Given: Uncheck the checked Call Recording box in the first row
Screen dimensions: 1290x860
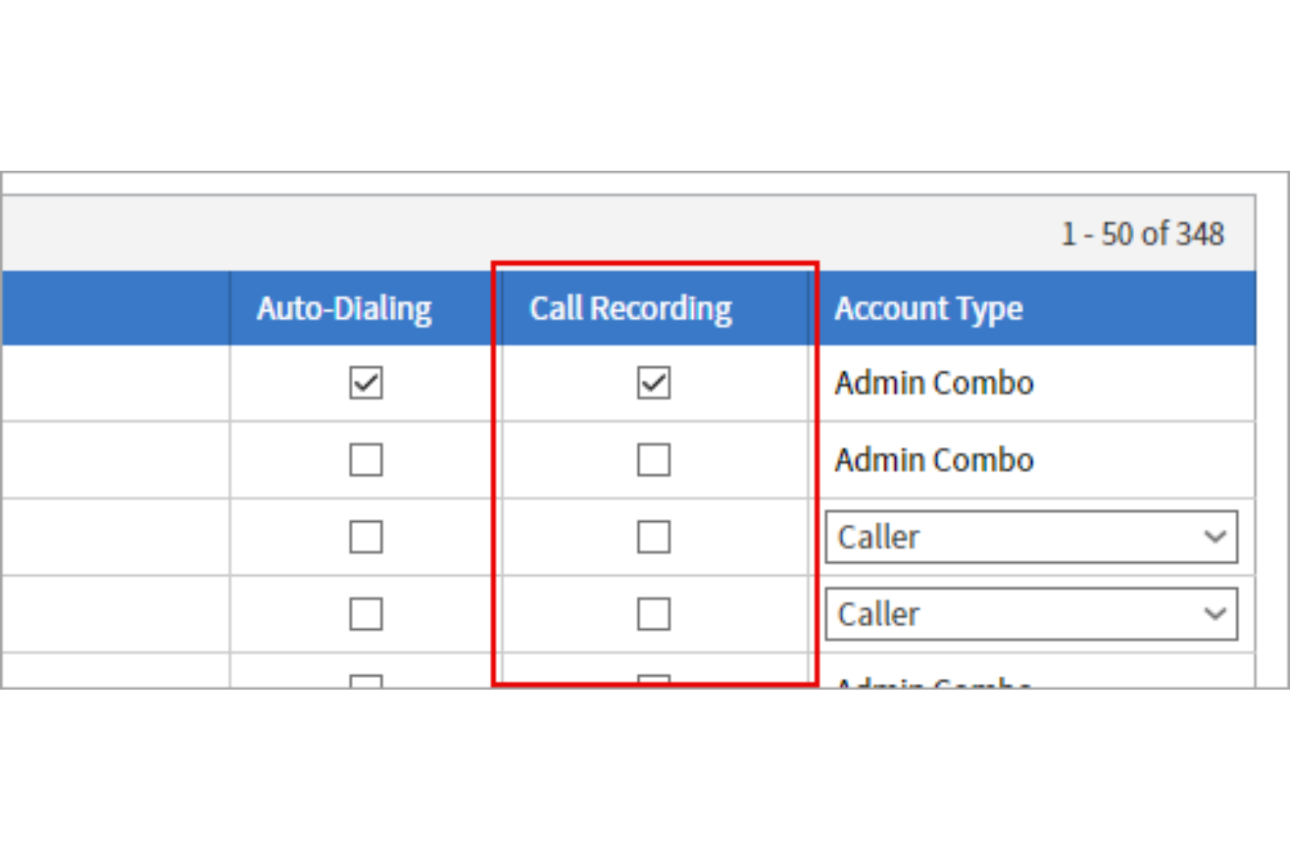Looking at the screenshot, I should point(654,383).
